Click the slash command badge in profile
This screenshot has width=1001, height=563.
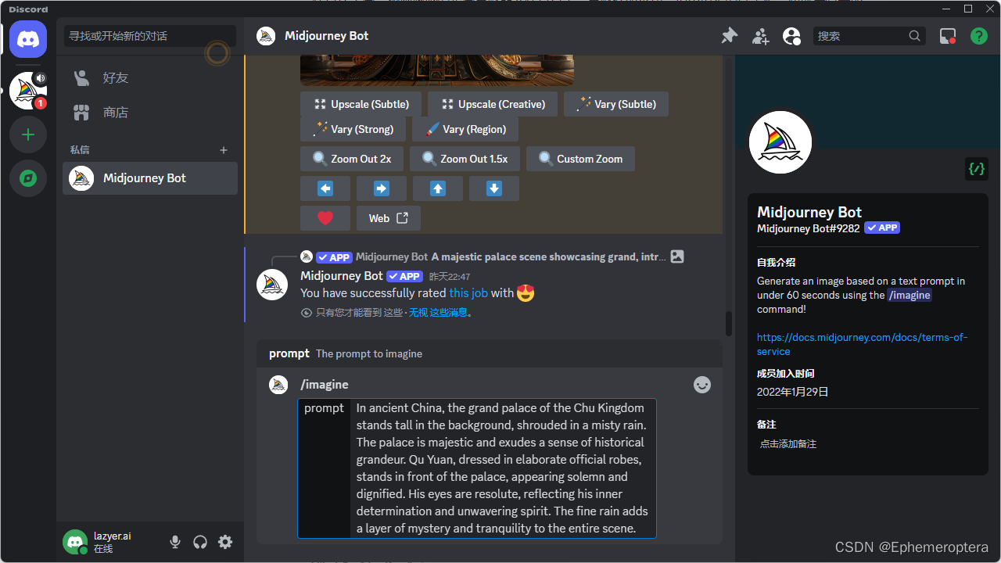tap(977, 168)
